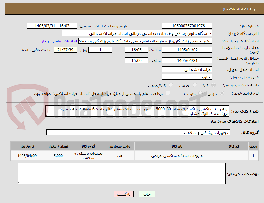The width and height of the screenshot is (264, 203).
Task: Click the اطلاعات کالاهای مورد نیاز heading
Action: tap(234, 121)
